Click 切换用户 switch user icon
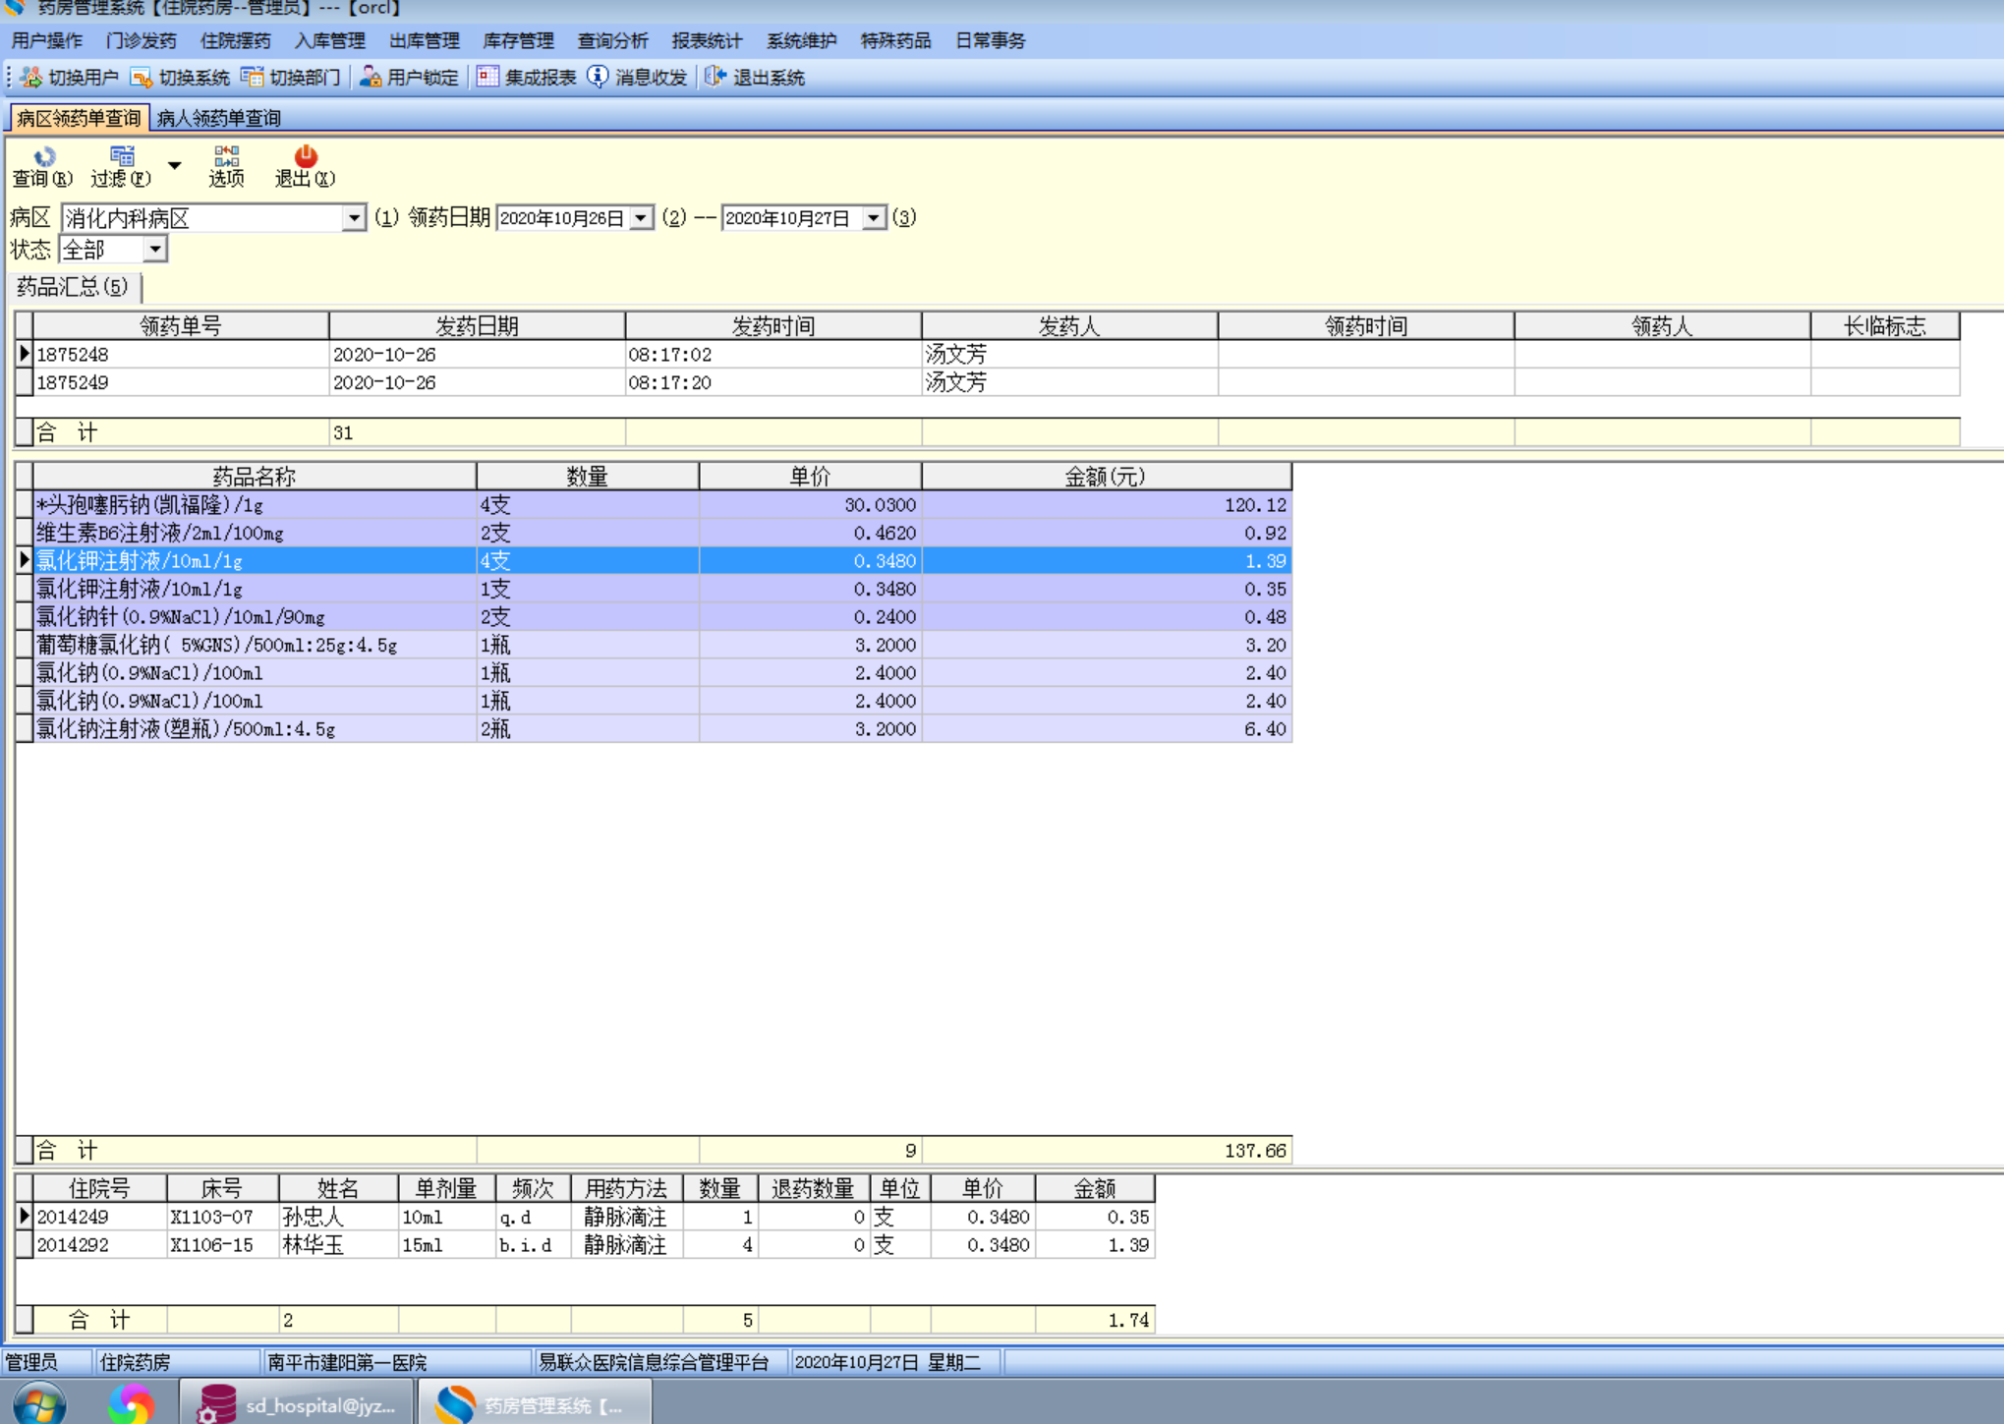The image size is (2004, 1424). click(31, 77)
